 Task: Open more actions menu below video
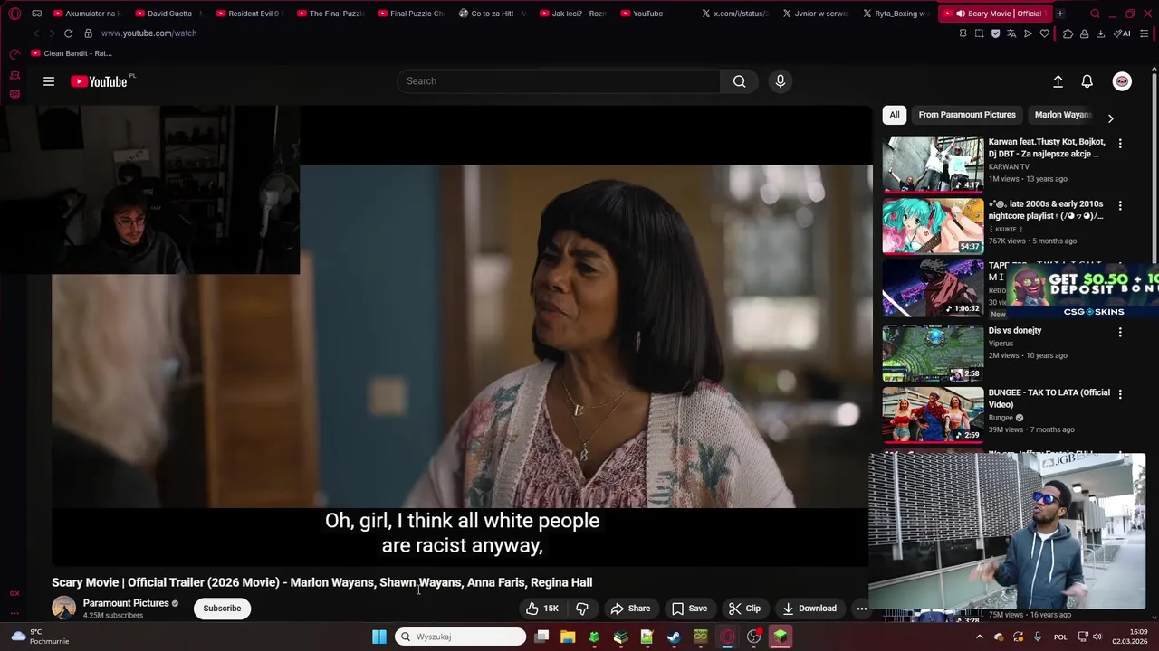tap(861, 609)
